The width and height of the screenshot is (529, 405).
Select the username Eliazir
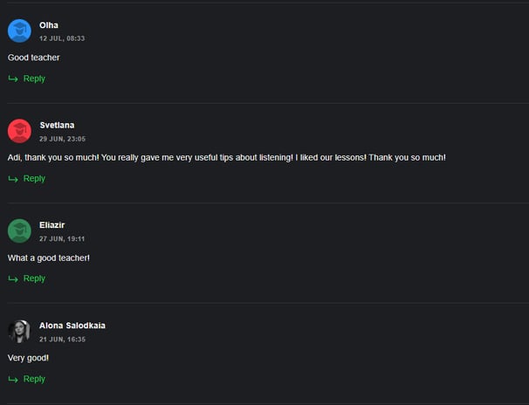tap(52, 225)
